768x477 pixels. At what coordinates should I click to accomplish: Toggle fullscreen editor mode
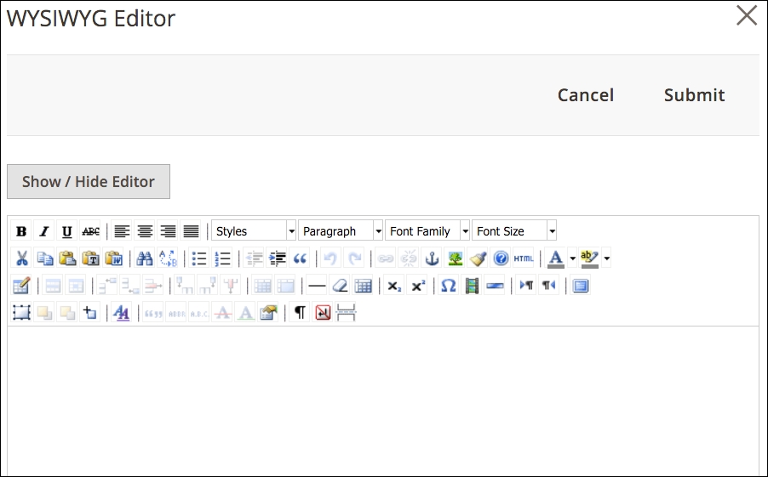581,286
